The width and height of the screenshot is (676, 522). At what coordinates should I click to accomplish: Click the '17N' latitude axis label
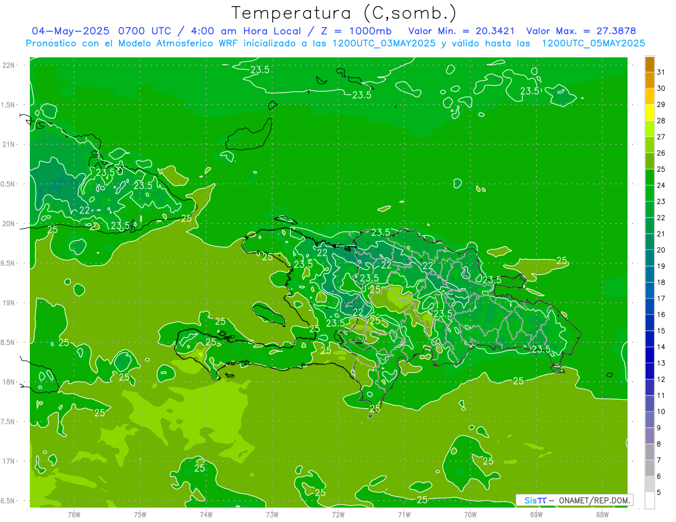pos(8,461)
